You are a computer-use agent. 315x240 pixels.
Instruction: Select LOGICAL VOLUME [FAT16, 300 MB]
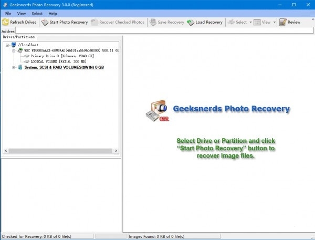point(58,61)
